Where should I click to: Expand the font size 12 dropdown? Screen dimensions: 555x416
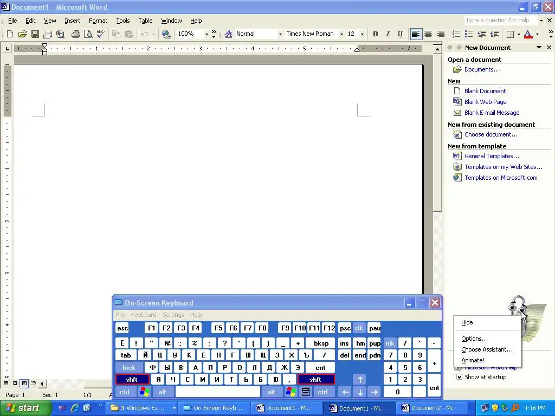pos(362,34)
